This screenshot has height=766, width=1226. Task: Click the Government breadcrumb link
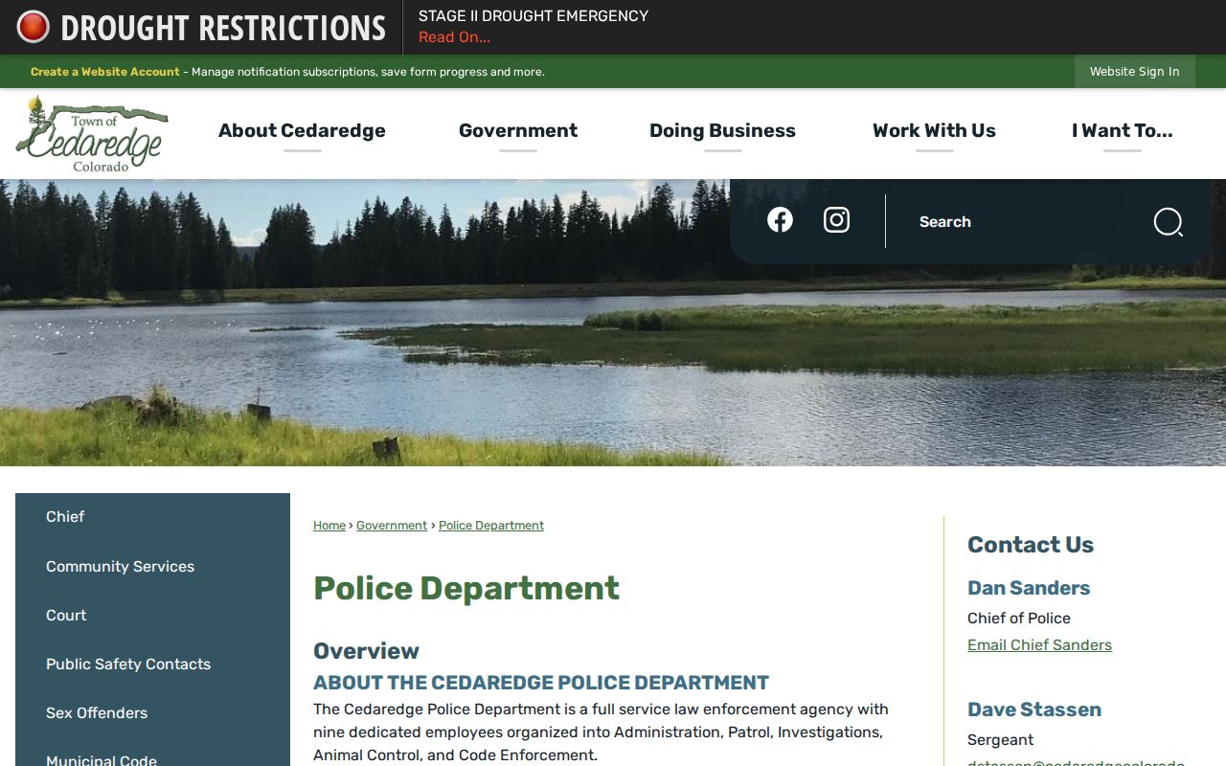click(392, 526)
